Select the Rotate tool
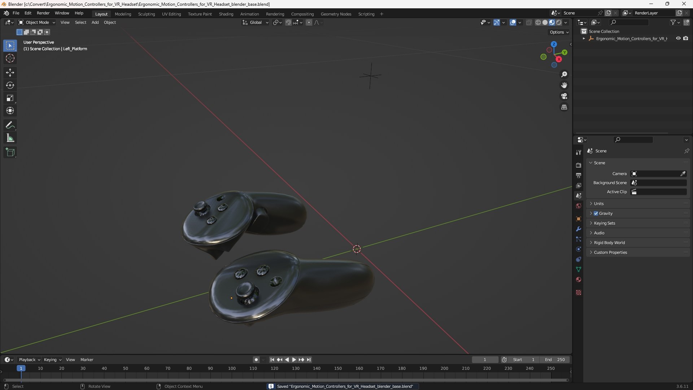The width and height of the screenshot is (693, 390). click(10, 85)
